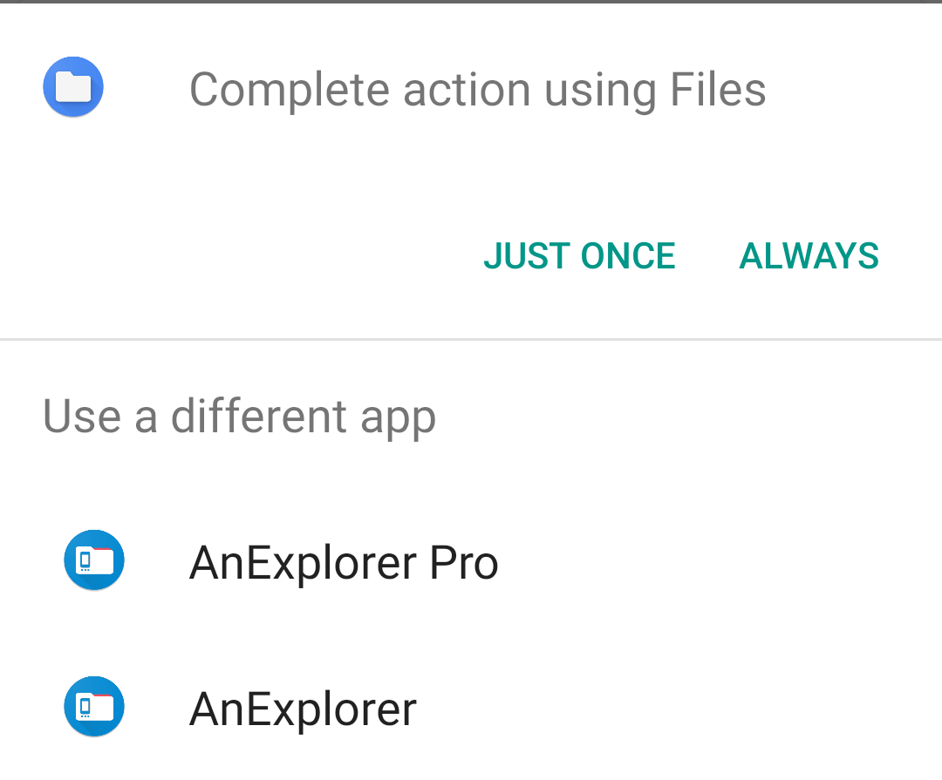Click the phone-folder icon beside AnExplorer Pro
Screen dimensions: 942x780
[x=94, y=560]
